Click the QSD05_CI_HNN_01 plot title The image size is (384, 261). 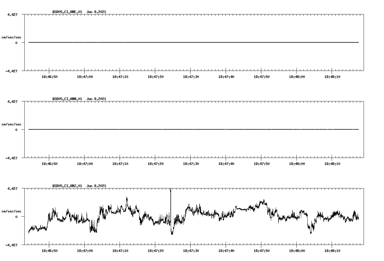(x=79, y=99)
